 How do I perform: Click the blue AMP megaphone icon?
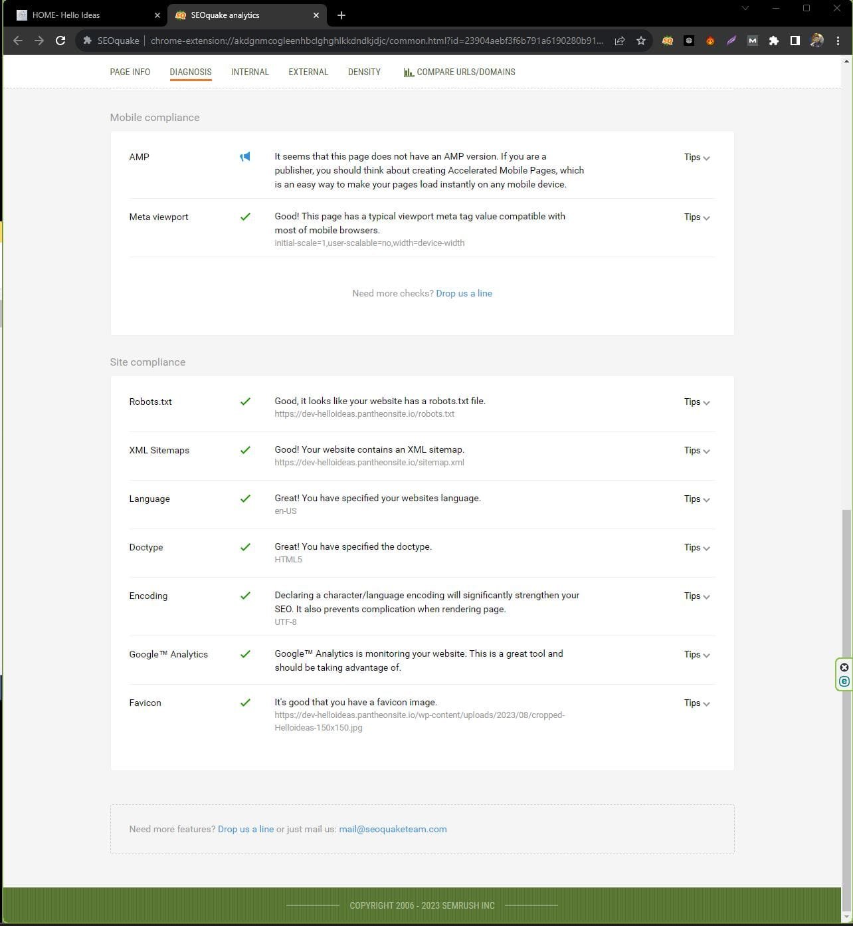point(244,156)
